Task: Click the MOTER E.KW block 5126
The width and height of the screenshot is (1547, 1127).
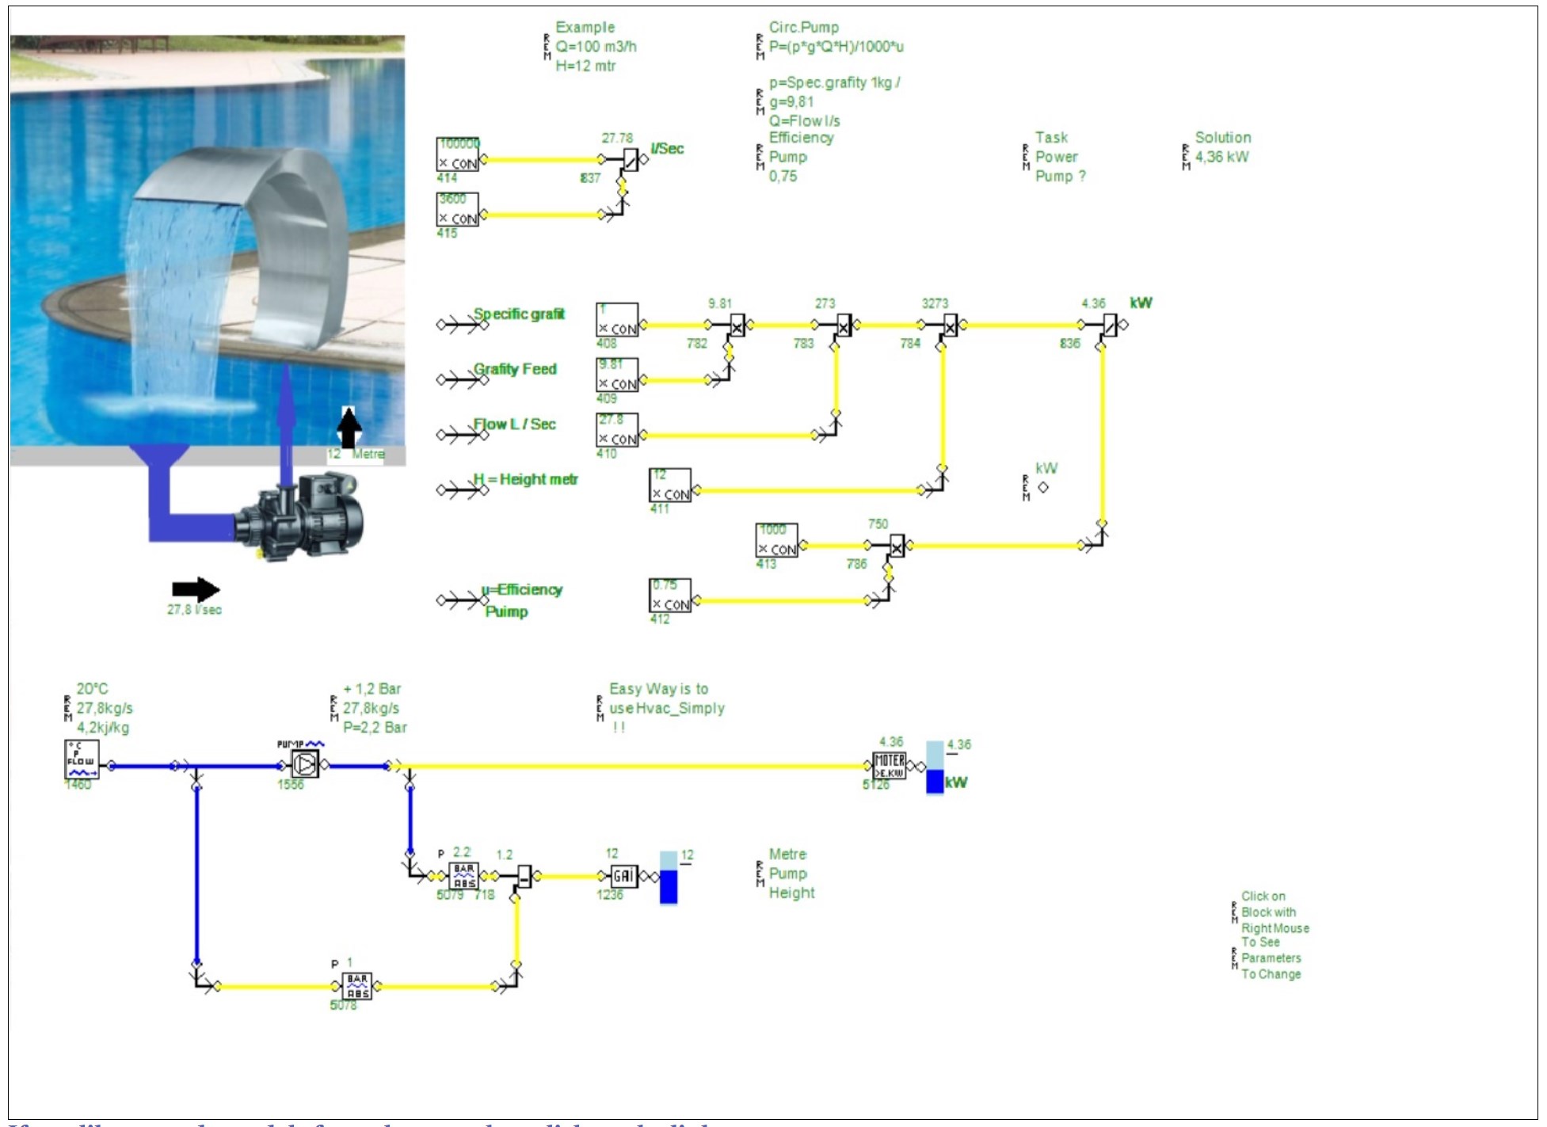Action: [889, 766]
